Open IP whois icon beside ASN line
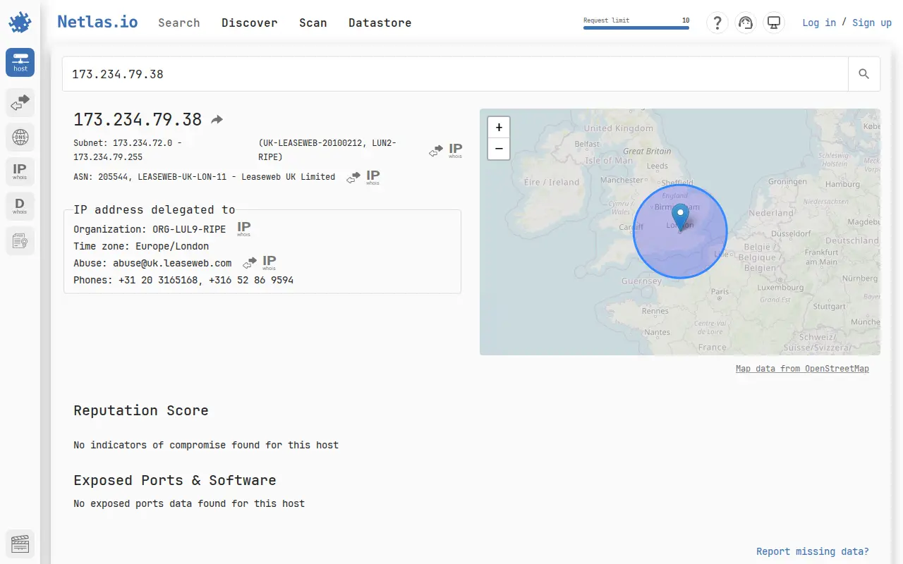 coord(373,177)
